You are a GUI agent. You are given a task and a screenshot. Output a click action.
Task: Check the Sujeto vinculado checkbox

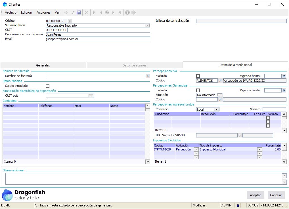48,86
